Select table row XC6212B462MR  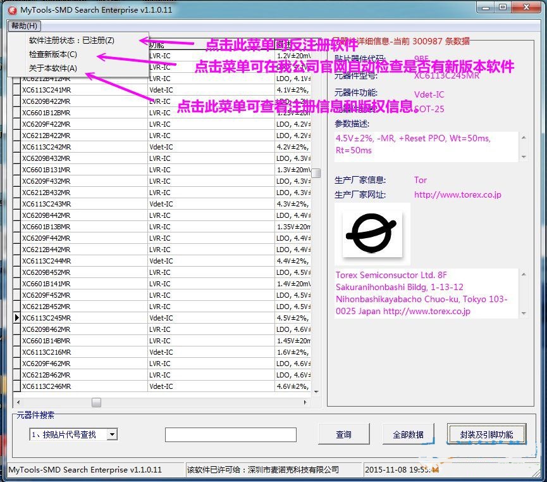162,375
